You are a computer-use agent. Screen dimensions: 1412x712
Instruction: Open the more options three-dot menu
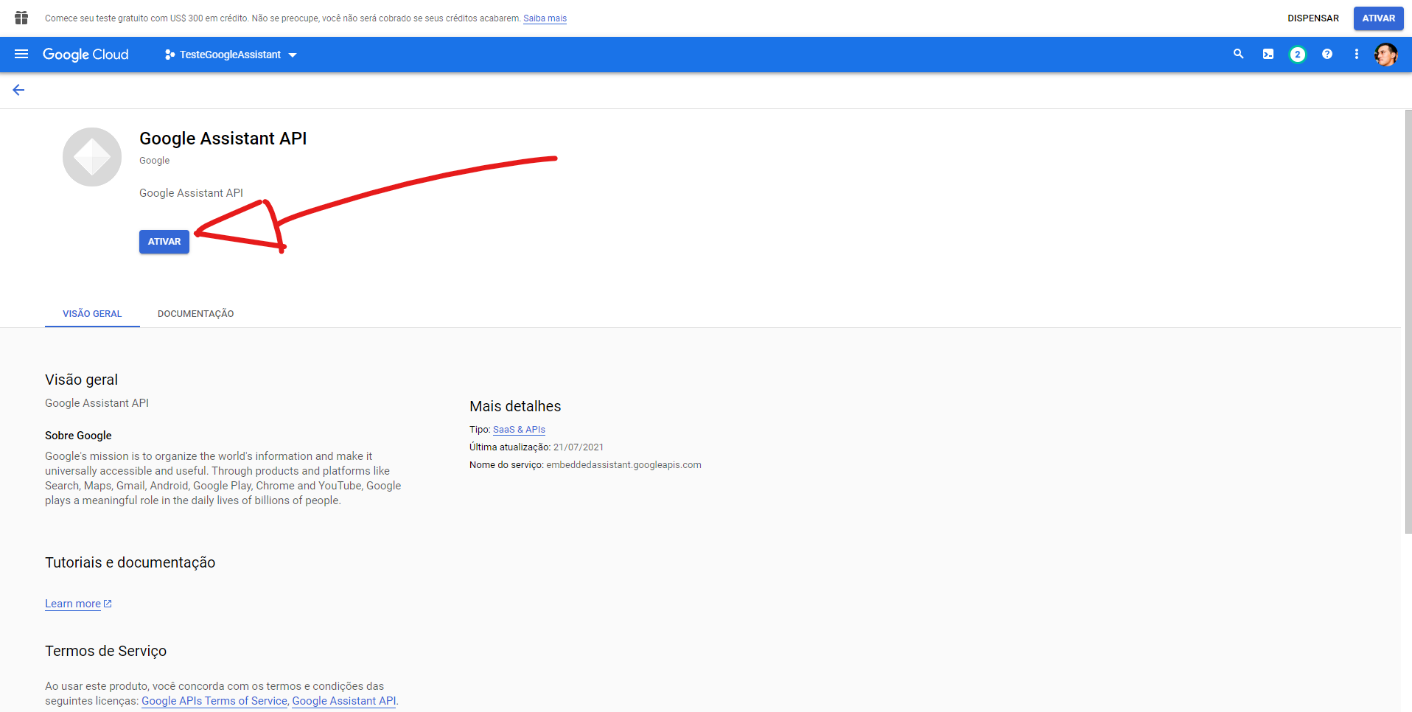click(1357, 54)
